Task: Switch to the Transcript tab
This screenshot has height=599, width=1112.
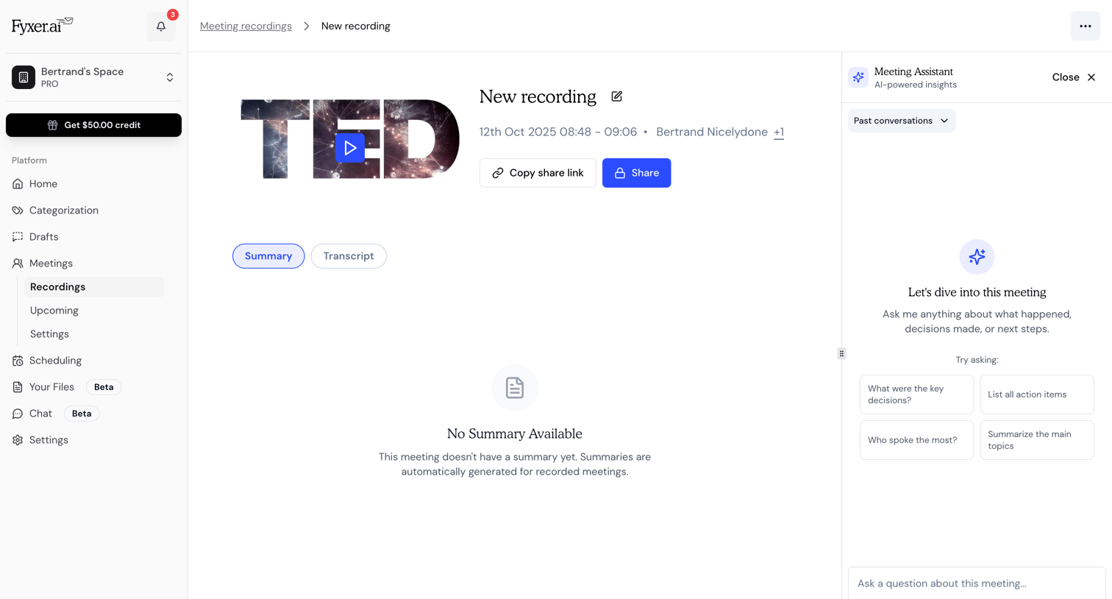Action: tap(349, 256)
